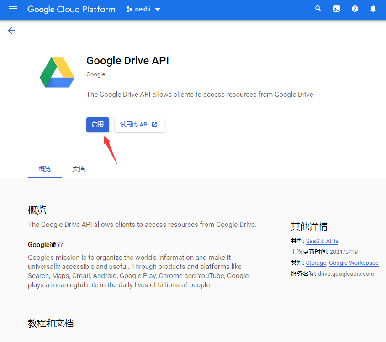The width and height of the screenshot is (386, 342).
Task: Switch to the 概览 tab
Action: tap(45, 169)
